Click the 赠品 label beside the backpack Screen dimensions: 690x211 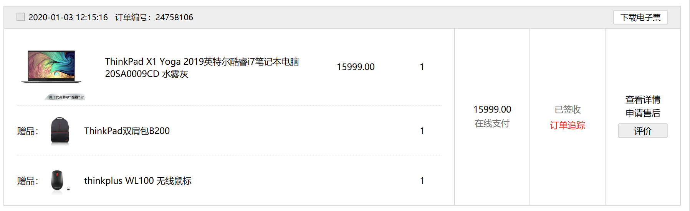click(x=28, y=131)
